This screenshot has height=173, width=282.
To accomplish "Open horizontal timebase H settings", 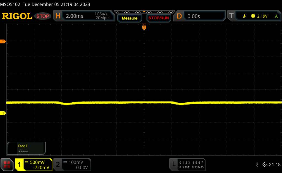I will click(58, 16).
